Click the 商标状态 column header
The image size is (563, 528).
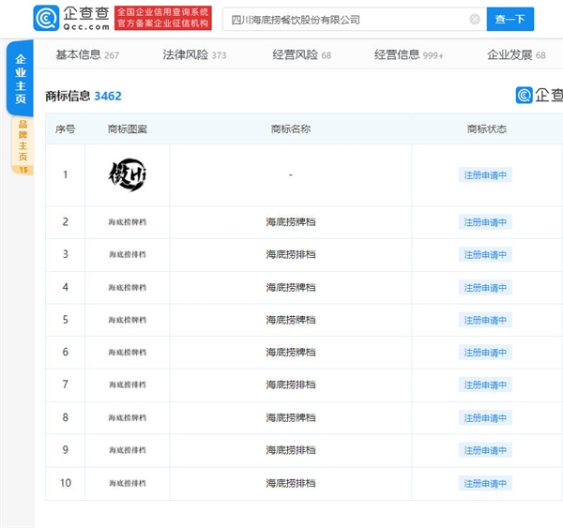[x=487, y=128]
